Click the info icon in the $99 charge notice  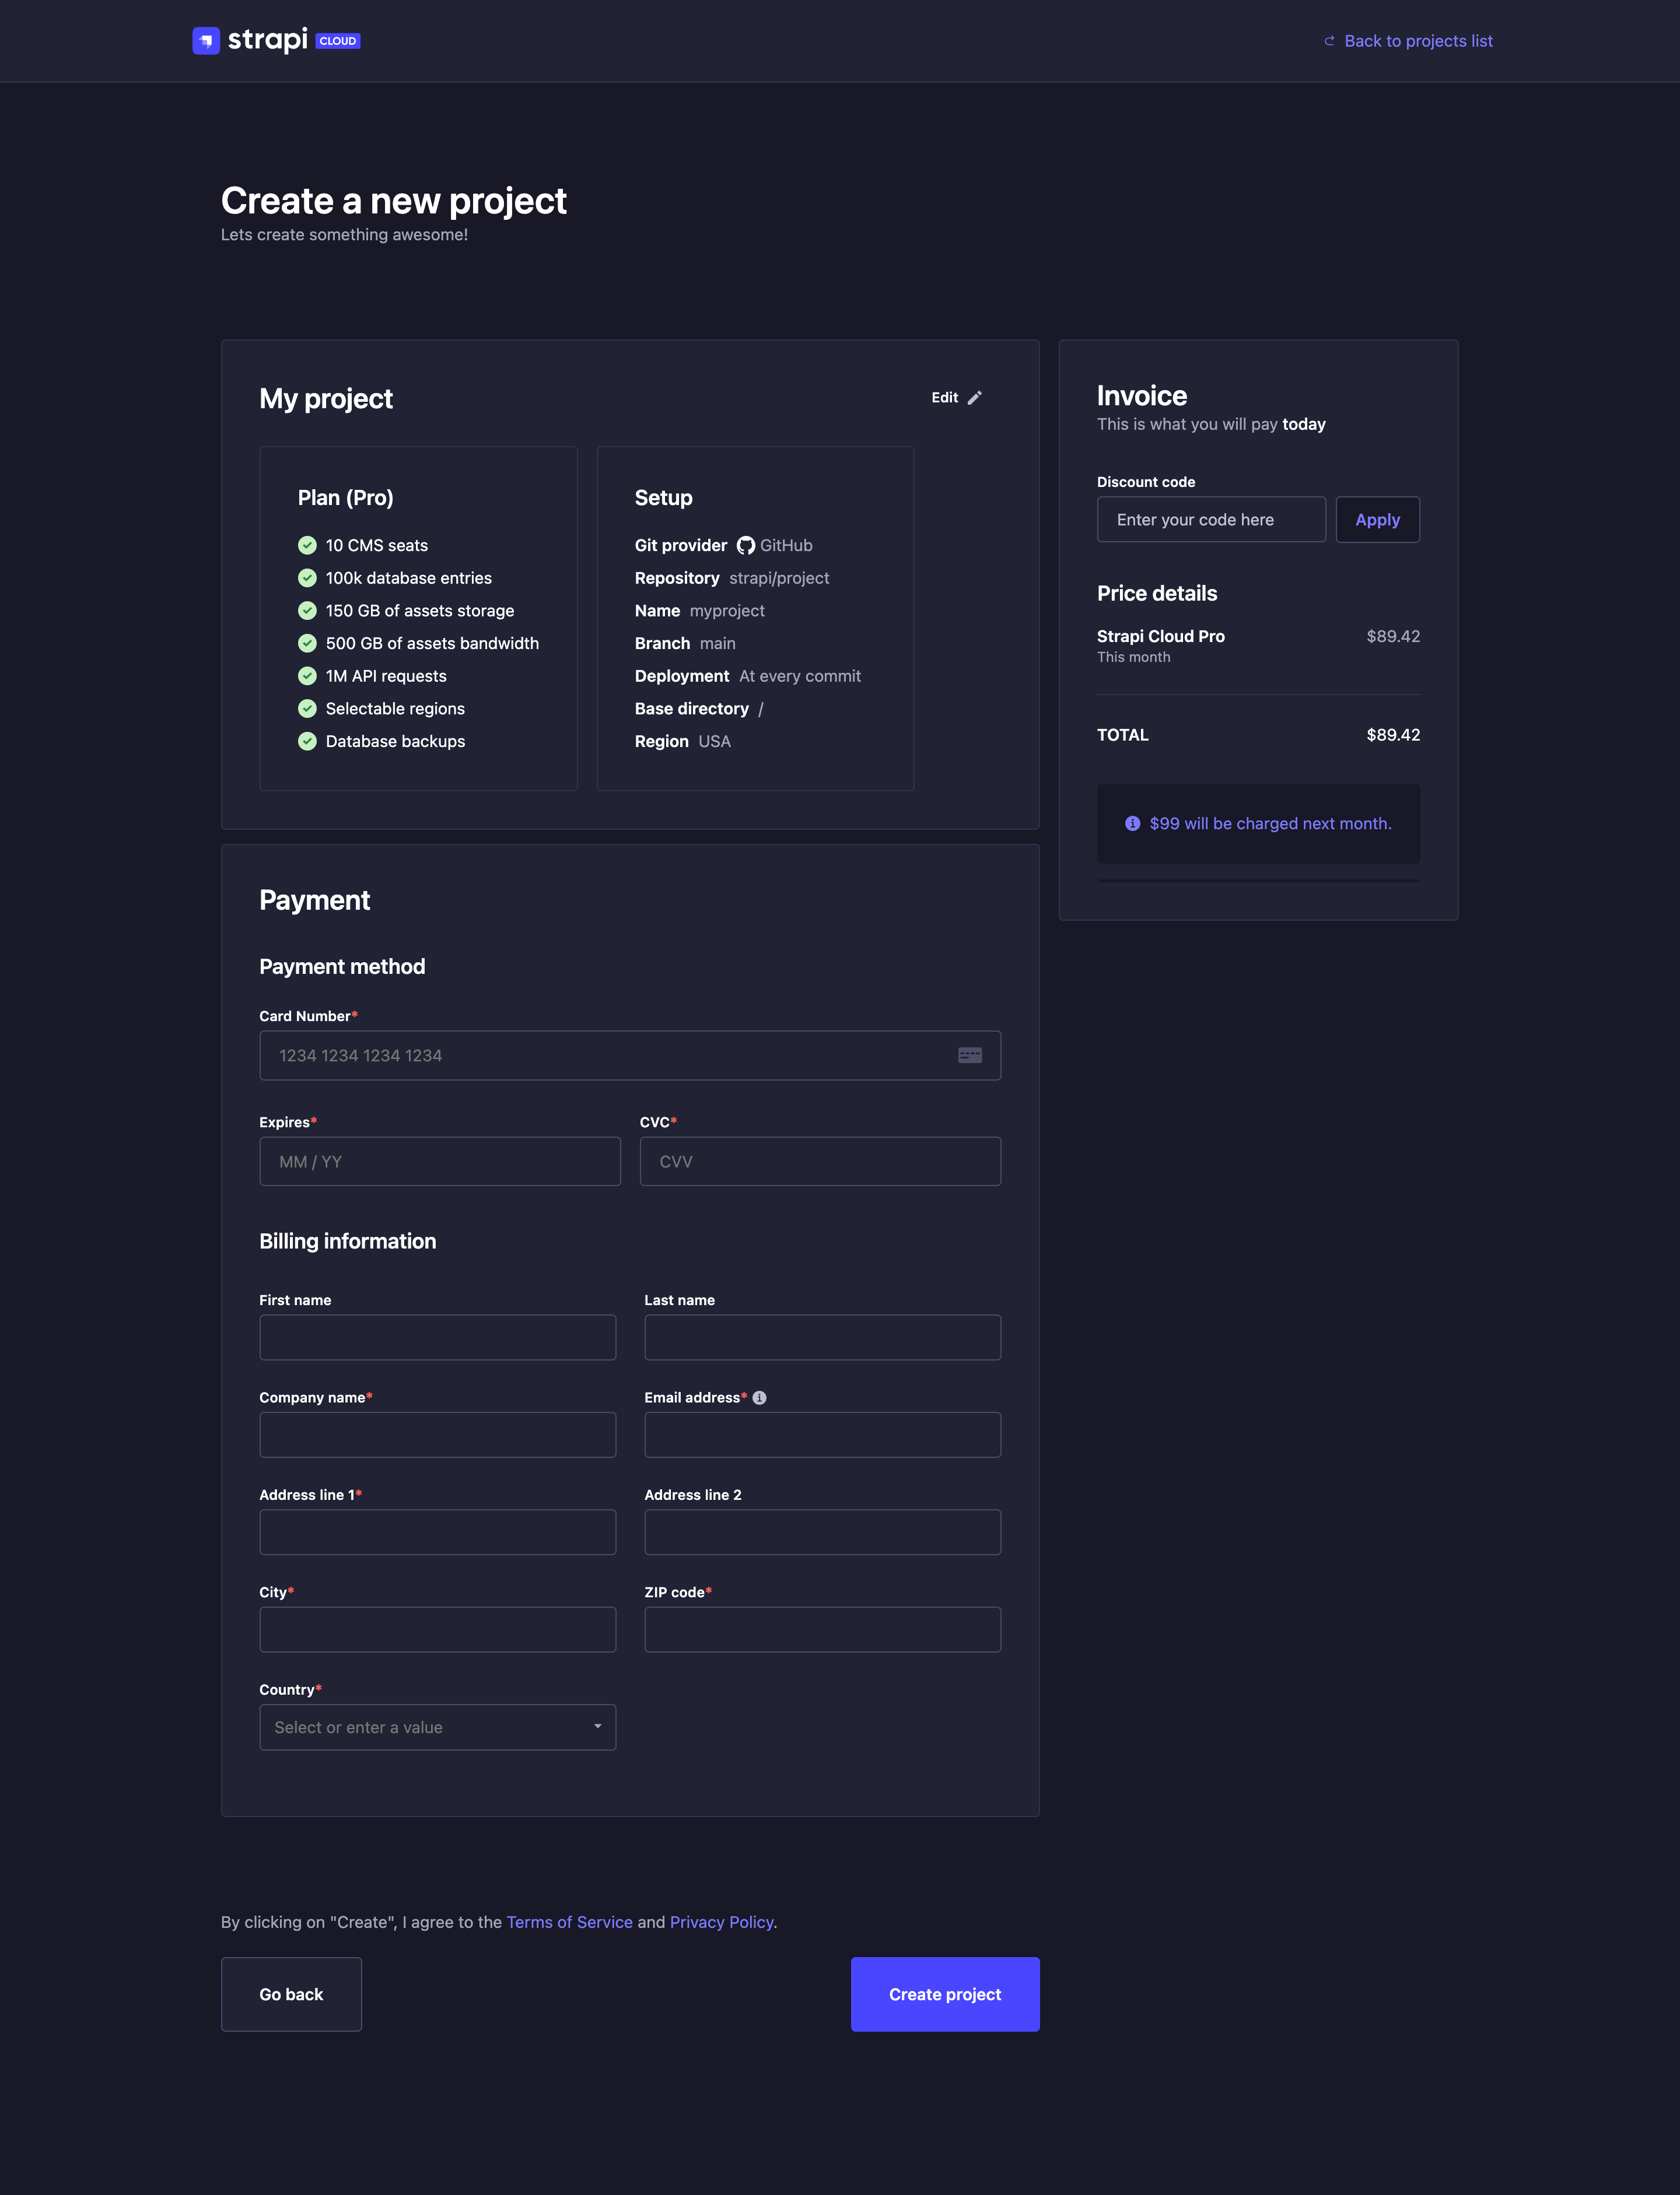coord(1133,823)
